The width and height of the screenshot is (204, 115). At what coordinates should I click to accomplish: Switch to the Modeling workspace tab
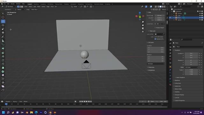[36, 4]
